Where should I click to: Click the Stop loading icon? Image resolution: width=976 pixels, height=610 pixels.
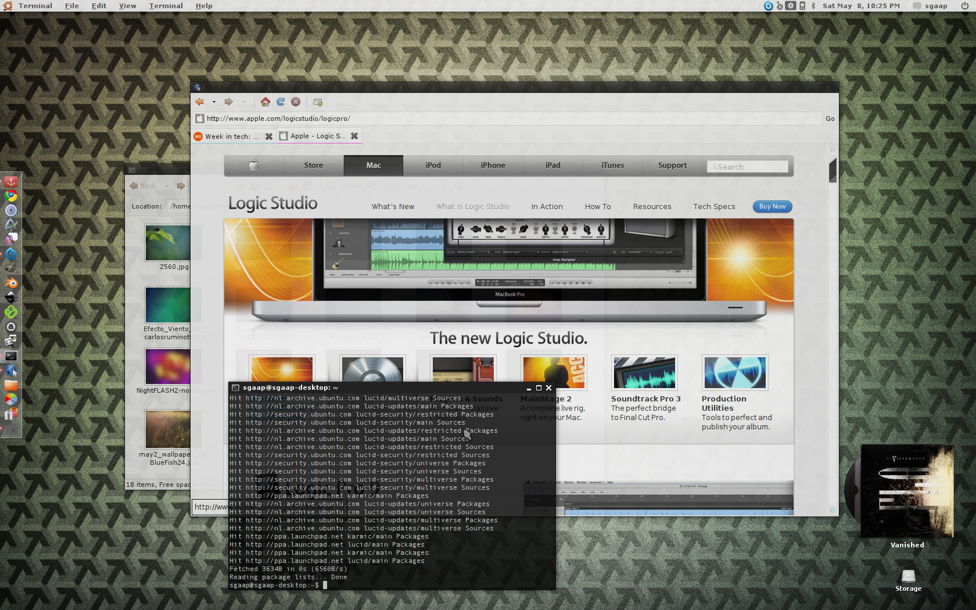(296, 102)
